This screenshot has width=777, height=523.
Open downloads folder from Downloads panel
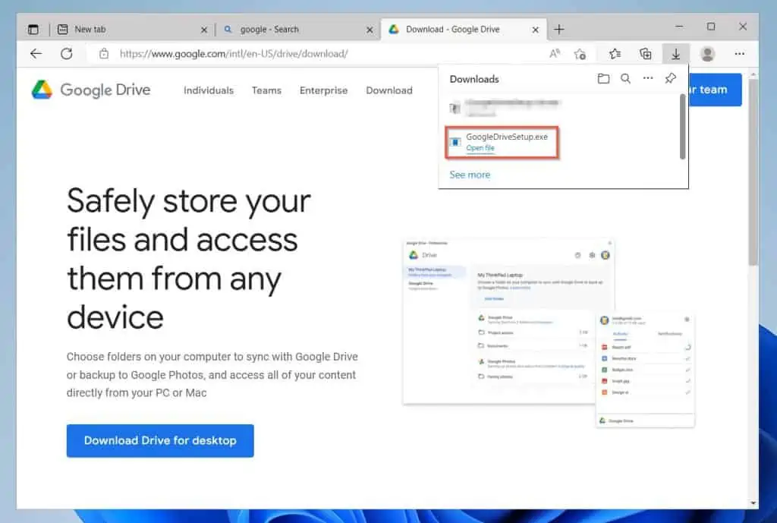coord(603,78)
